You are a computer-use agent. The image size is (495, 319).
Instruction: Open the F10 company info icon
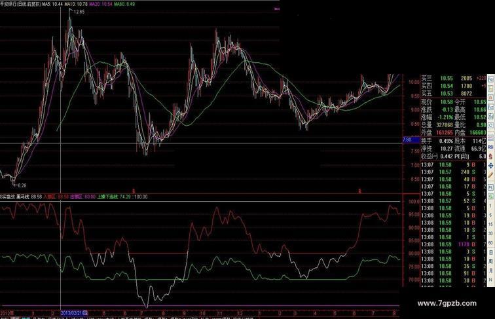[490, 79]
